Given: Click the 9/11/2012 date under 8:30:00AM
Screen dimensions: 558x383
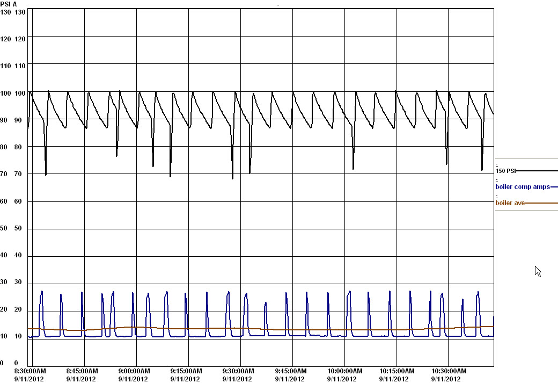Looking at the screenshot, I should [x=29, y=379].
